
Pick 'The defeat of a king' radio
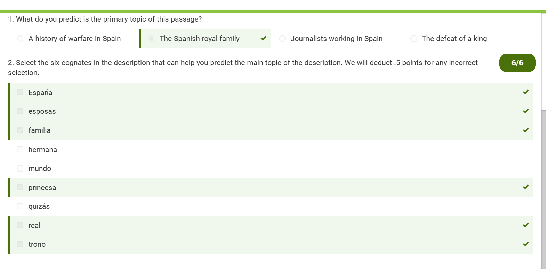coord(414,39)
